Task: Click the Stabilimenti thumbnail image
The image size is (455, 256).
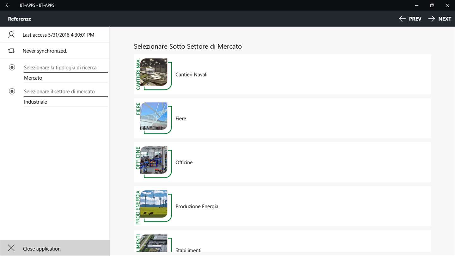Action: (154, 243)
